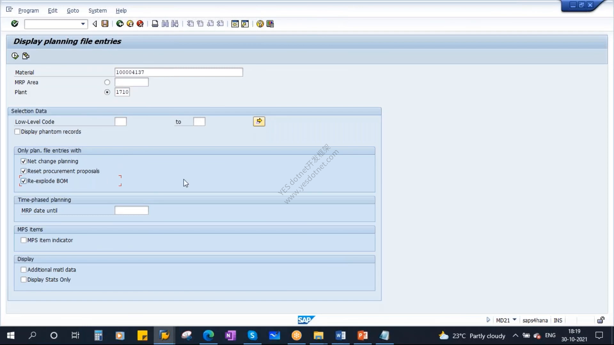Enable the MPS item indicator checkbox
Screen dimensions: 614x345
(24, 240)
